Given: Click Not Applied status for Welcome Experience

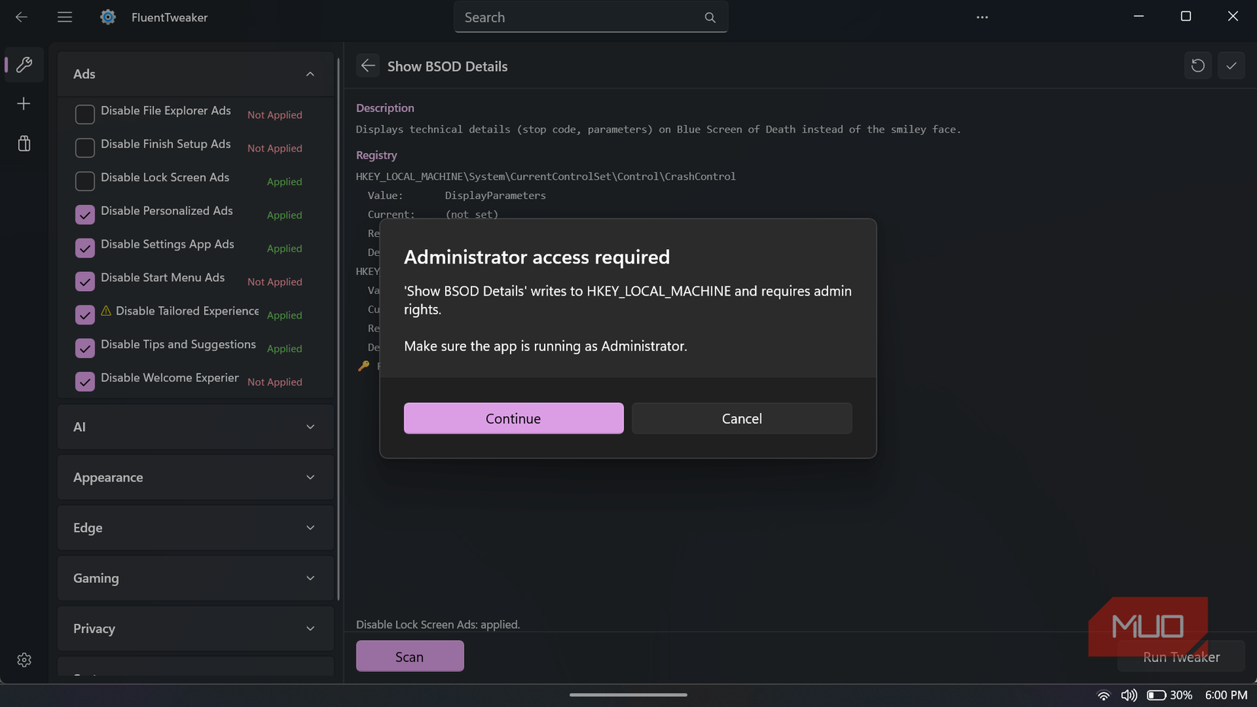Looking at the screenshot, I should [275, 382].
